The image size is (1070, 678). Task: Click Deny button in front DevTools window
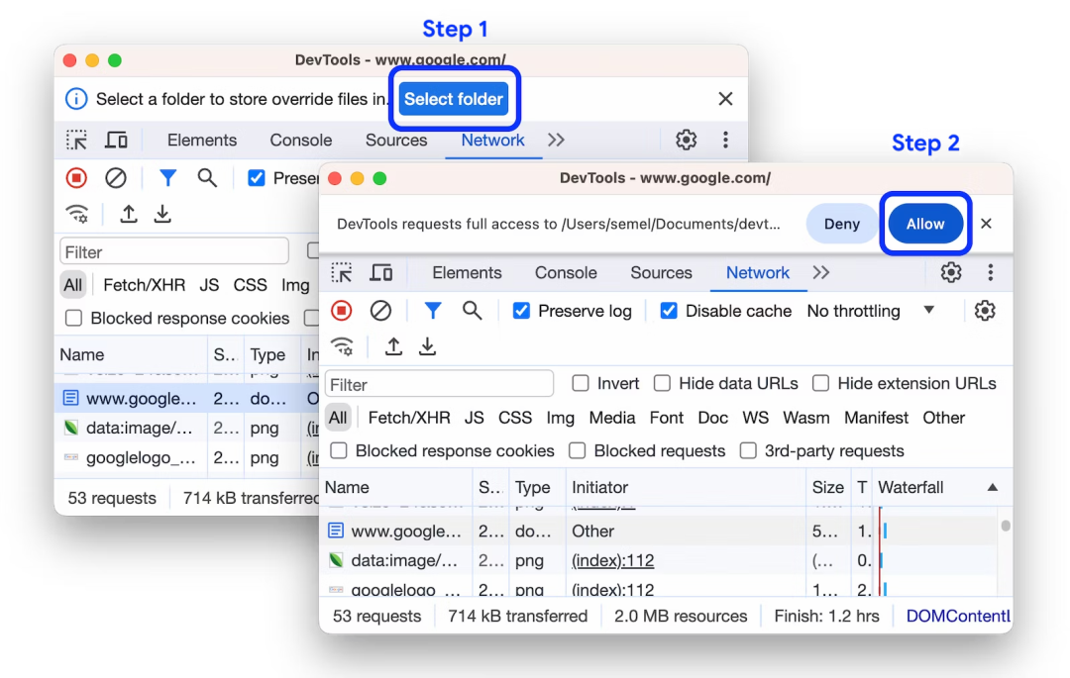[841, 224]
